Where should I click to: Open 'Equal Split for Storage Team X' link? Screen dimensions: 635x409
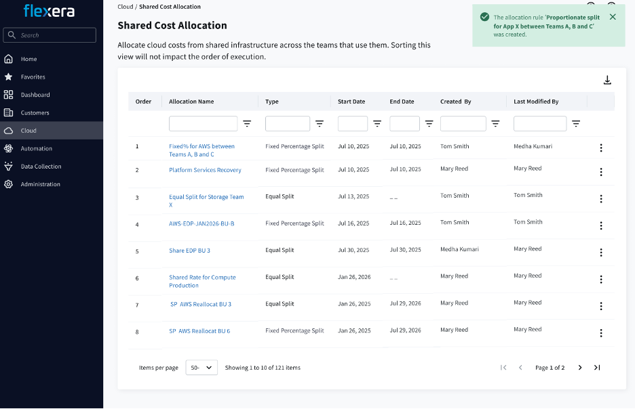[x=206, y=201]
